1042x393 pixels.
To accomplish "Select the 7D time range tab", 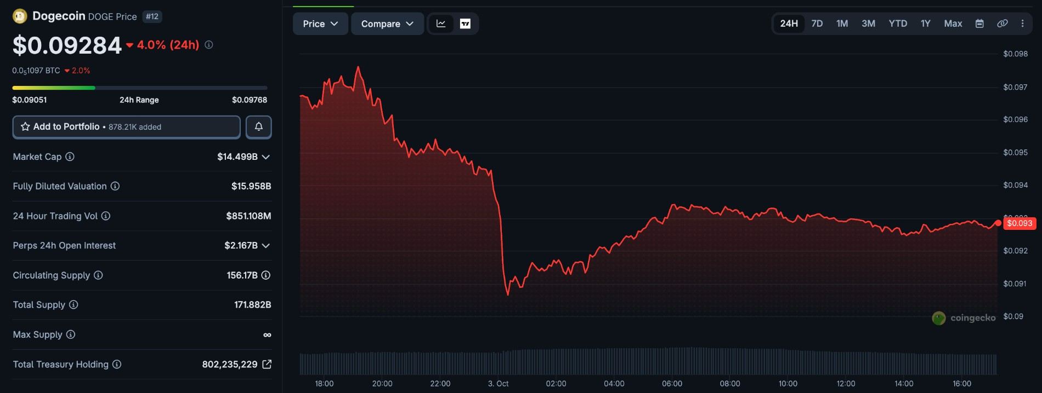I will (817, 24).
